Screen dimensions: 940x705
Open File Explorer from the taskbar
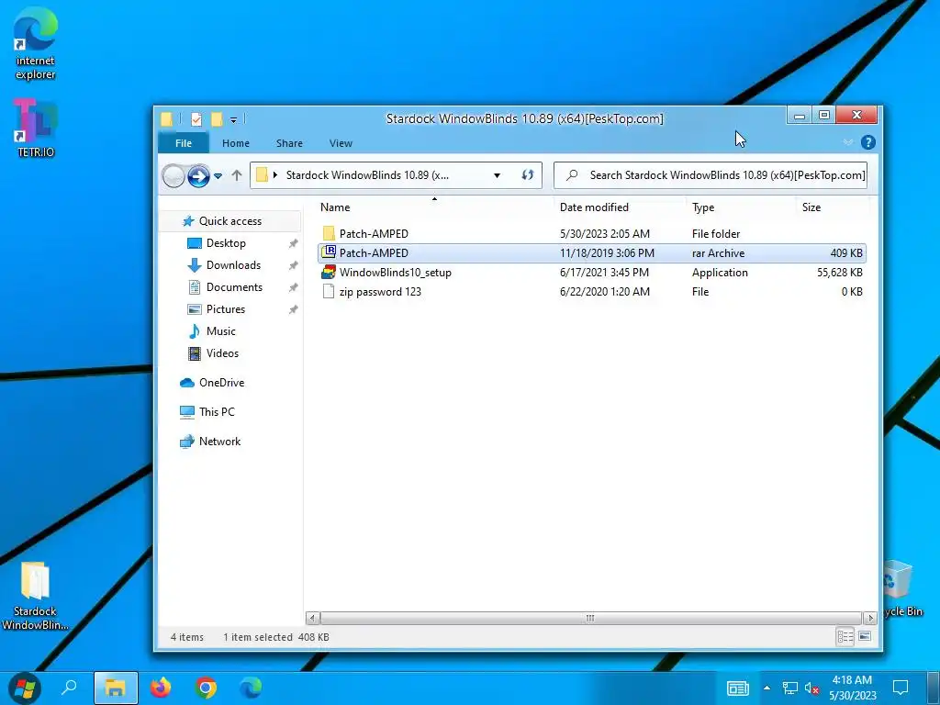tap(116, 688)
